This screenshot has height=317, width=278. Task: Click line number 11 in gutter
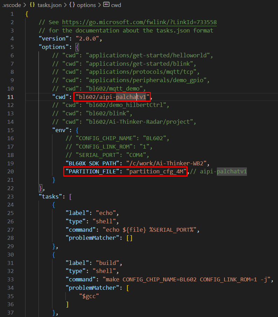click(10, 97)
